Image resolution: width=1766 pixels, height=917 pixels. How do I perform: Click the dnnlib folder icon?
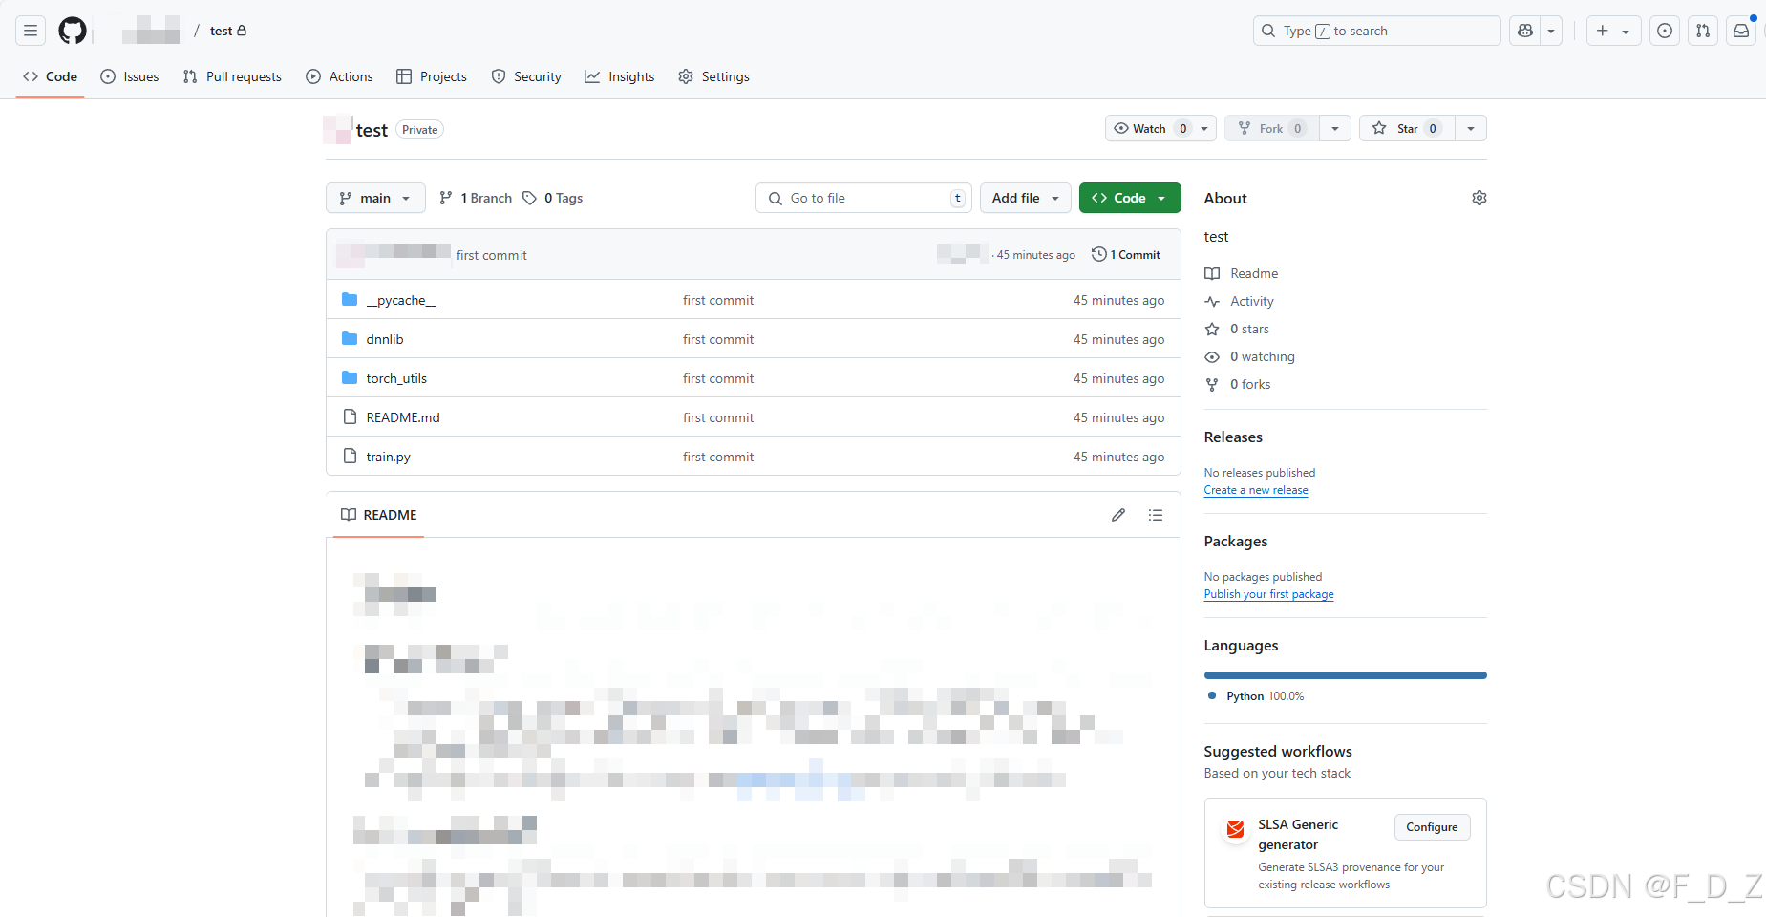(x=350, y=339)
